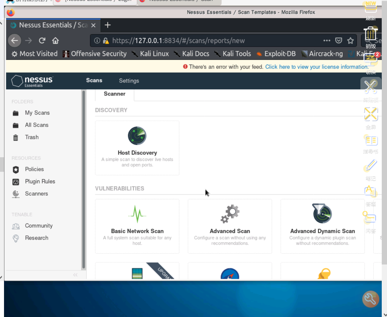
Task: Open the Tenable Community link
Action: (39, 226)
